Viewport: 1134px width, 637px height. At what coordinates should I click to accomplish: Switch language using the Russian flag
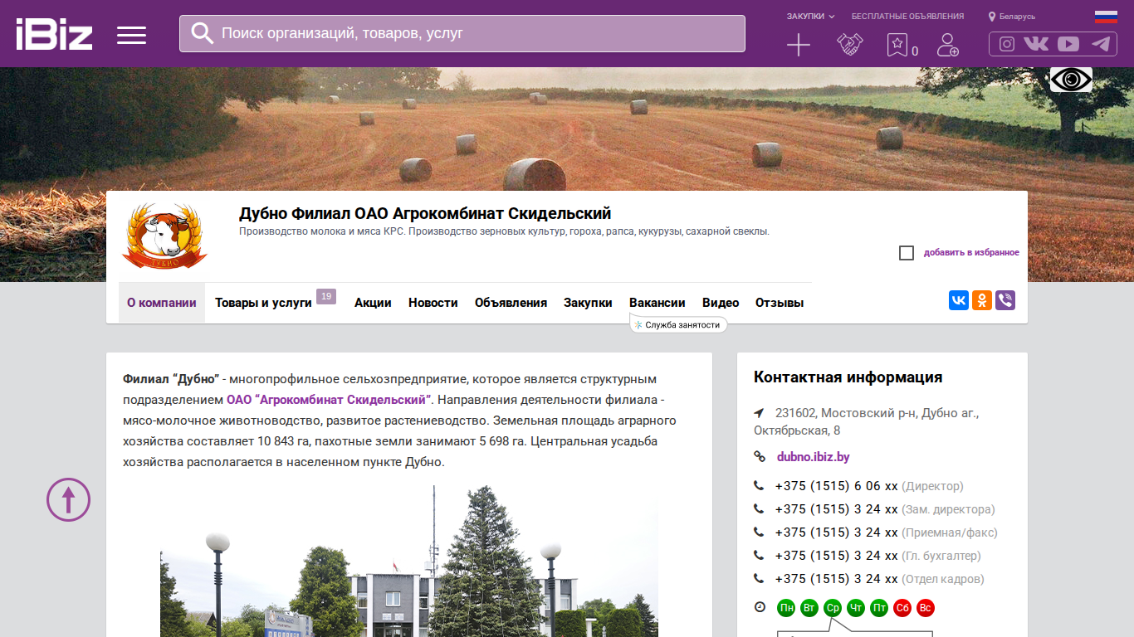pyautogui.click(x=1106, y=17)
